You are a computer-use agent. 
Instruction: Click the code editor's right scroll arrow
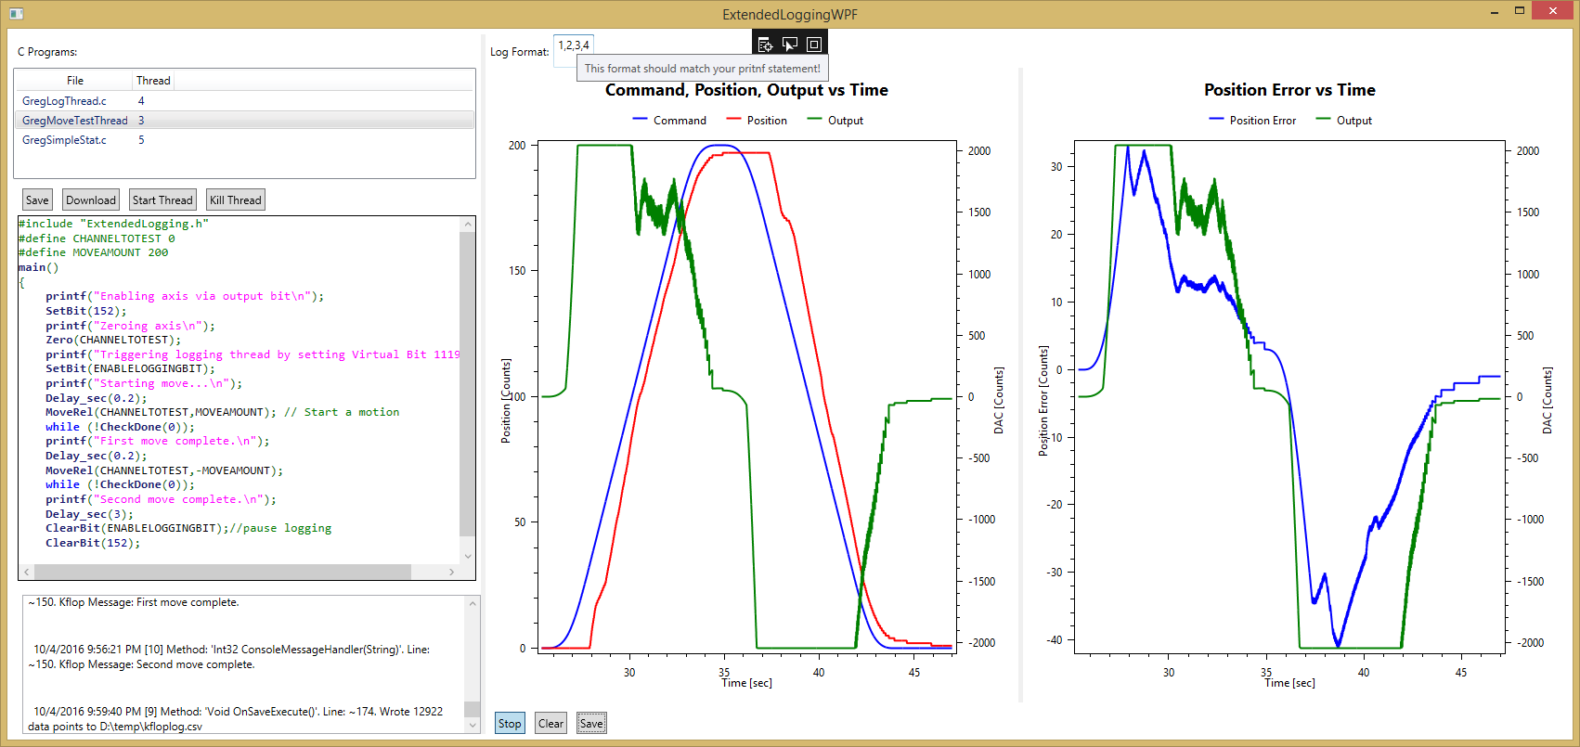[x=452, y=572]
